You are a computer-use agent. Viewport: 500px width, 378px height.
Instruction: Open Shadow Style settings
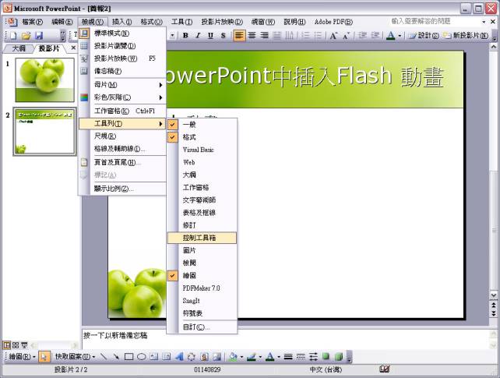tap(326, 357)
